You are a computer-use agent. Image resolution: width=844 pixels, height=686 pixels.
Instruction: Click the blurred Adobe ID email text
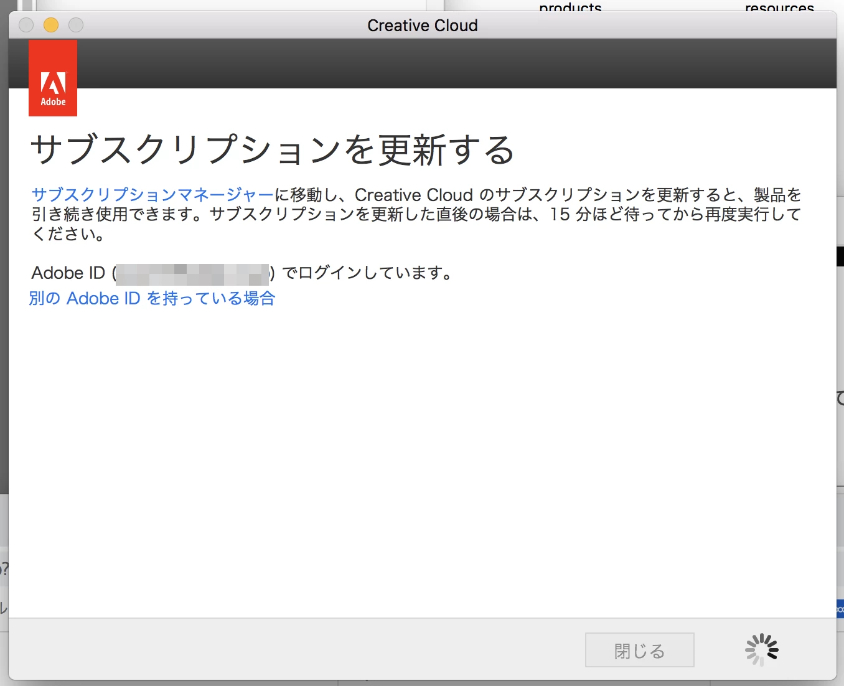192,274
